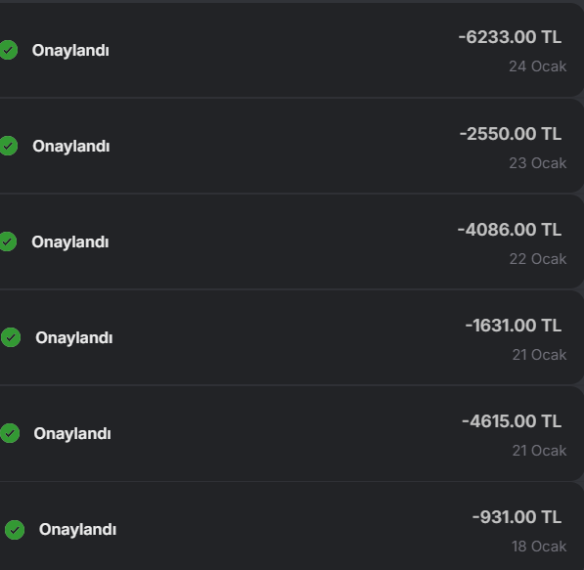The width and height of the screenshot is (584, 570).
Task: Click Onaylandı label of the 24 Ocak entry
Action: point(70,51)
